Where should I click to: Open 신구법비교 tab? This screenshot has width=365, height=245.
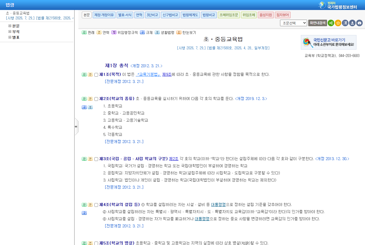170,15
